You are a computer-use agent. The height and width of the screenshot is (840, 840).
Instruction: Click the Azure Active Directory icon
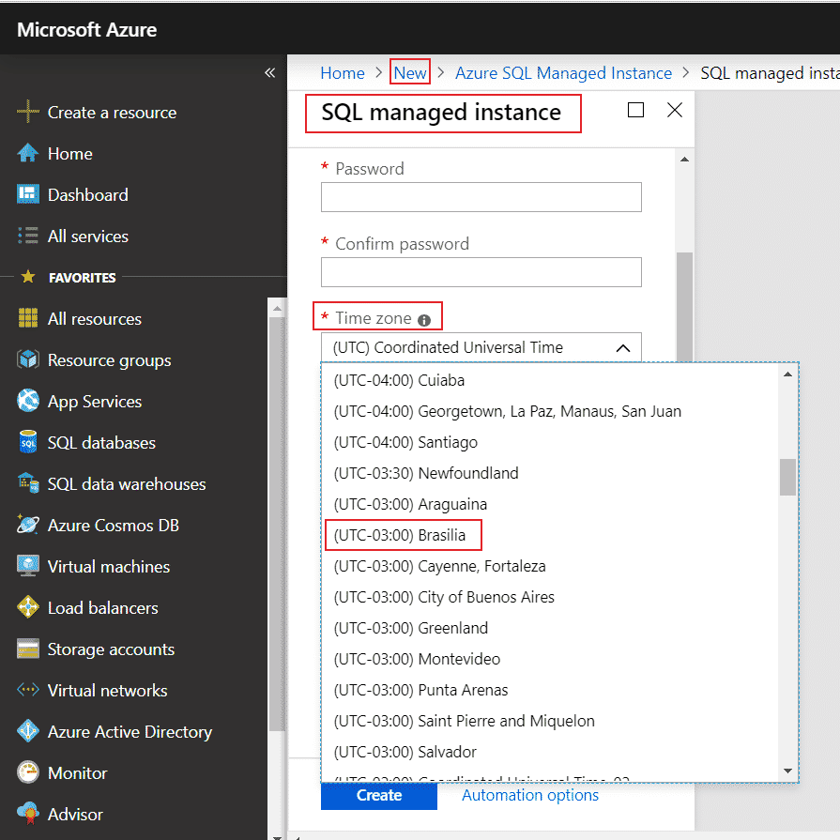pos(28,731)
